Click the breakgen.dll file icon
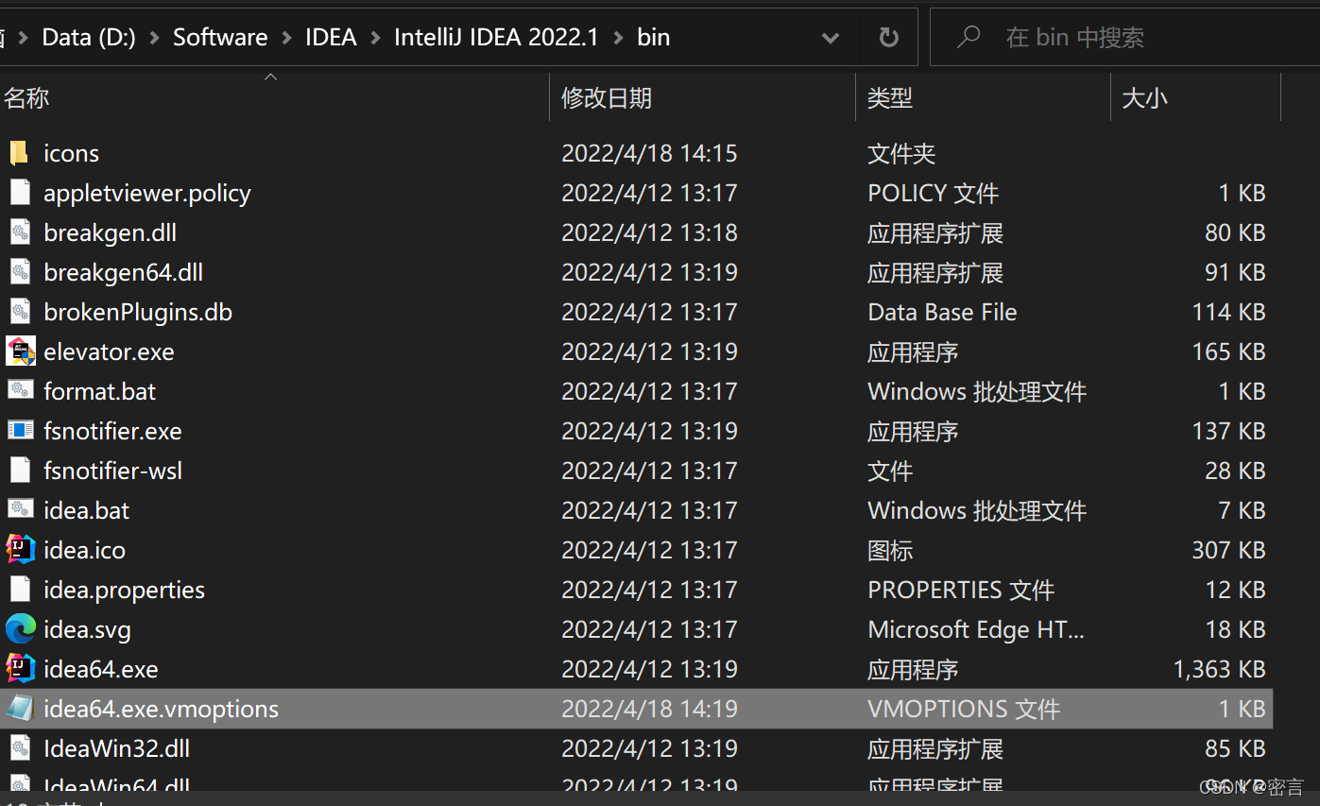 click(20, 232)
